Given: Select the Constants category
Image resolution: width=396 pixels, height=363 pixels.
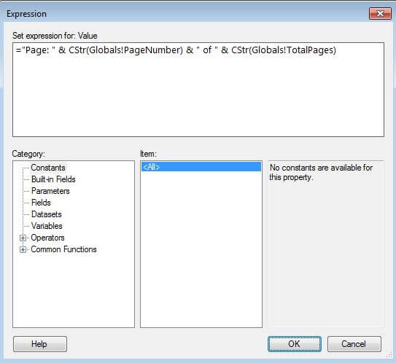Looking at the screenshot, I should tap(48, 168).
